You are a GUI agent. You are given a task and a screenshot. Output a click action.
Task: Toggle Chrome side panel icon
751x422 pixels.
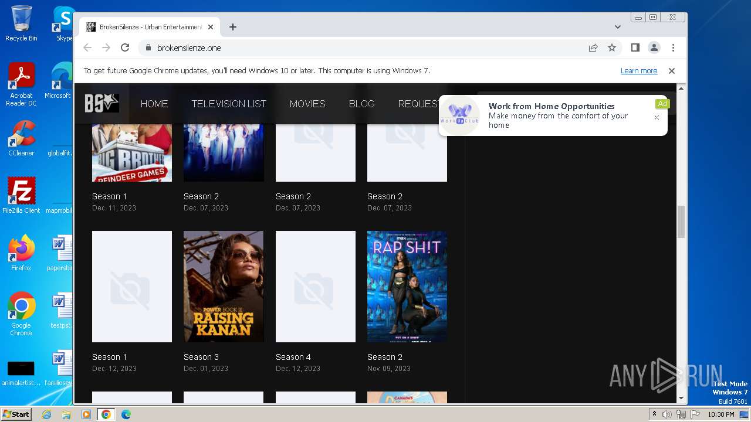(x=635, y=47)
